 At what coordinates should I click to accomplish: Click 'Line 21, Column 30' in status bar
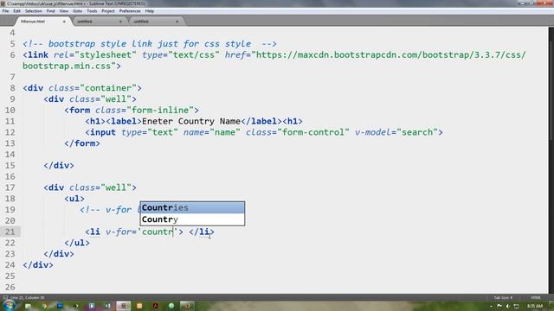point(27,297)
